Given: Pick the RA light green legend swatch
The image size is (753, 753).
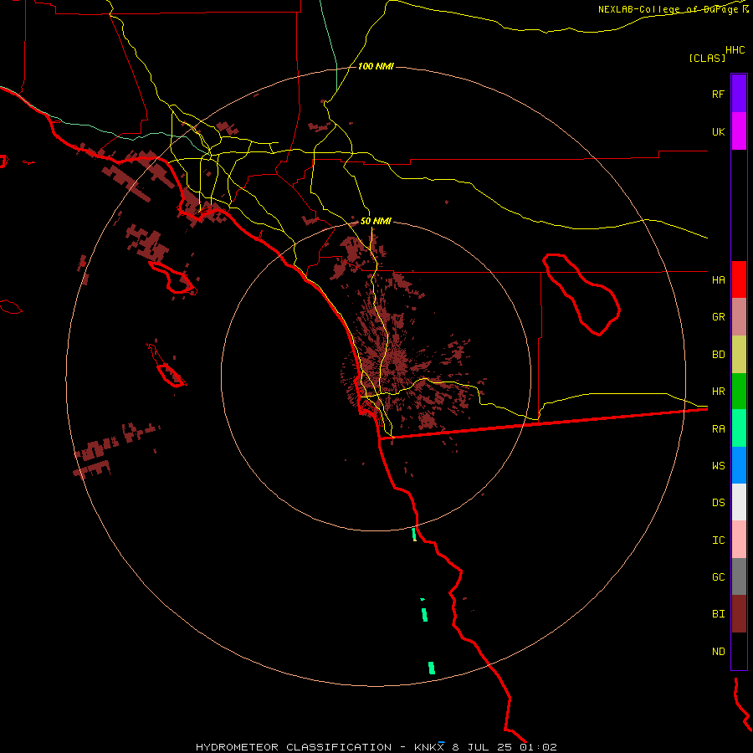Looking at the screenshot, I should (739, 428).
